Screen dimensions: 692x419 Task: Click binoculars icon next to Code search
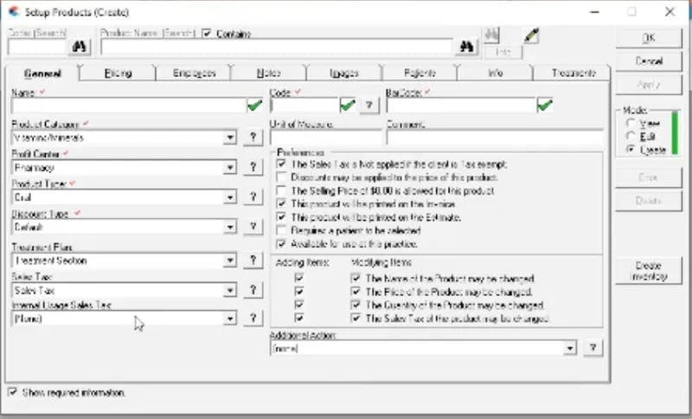pos(80,47)
